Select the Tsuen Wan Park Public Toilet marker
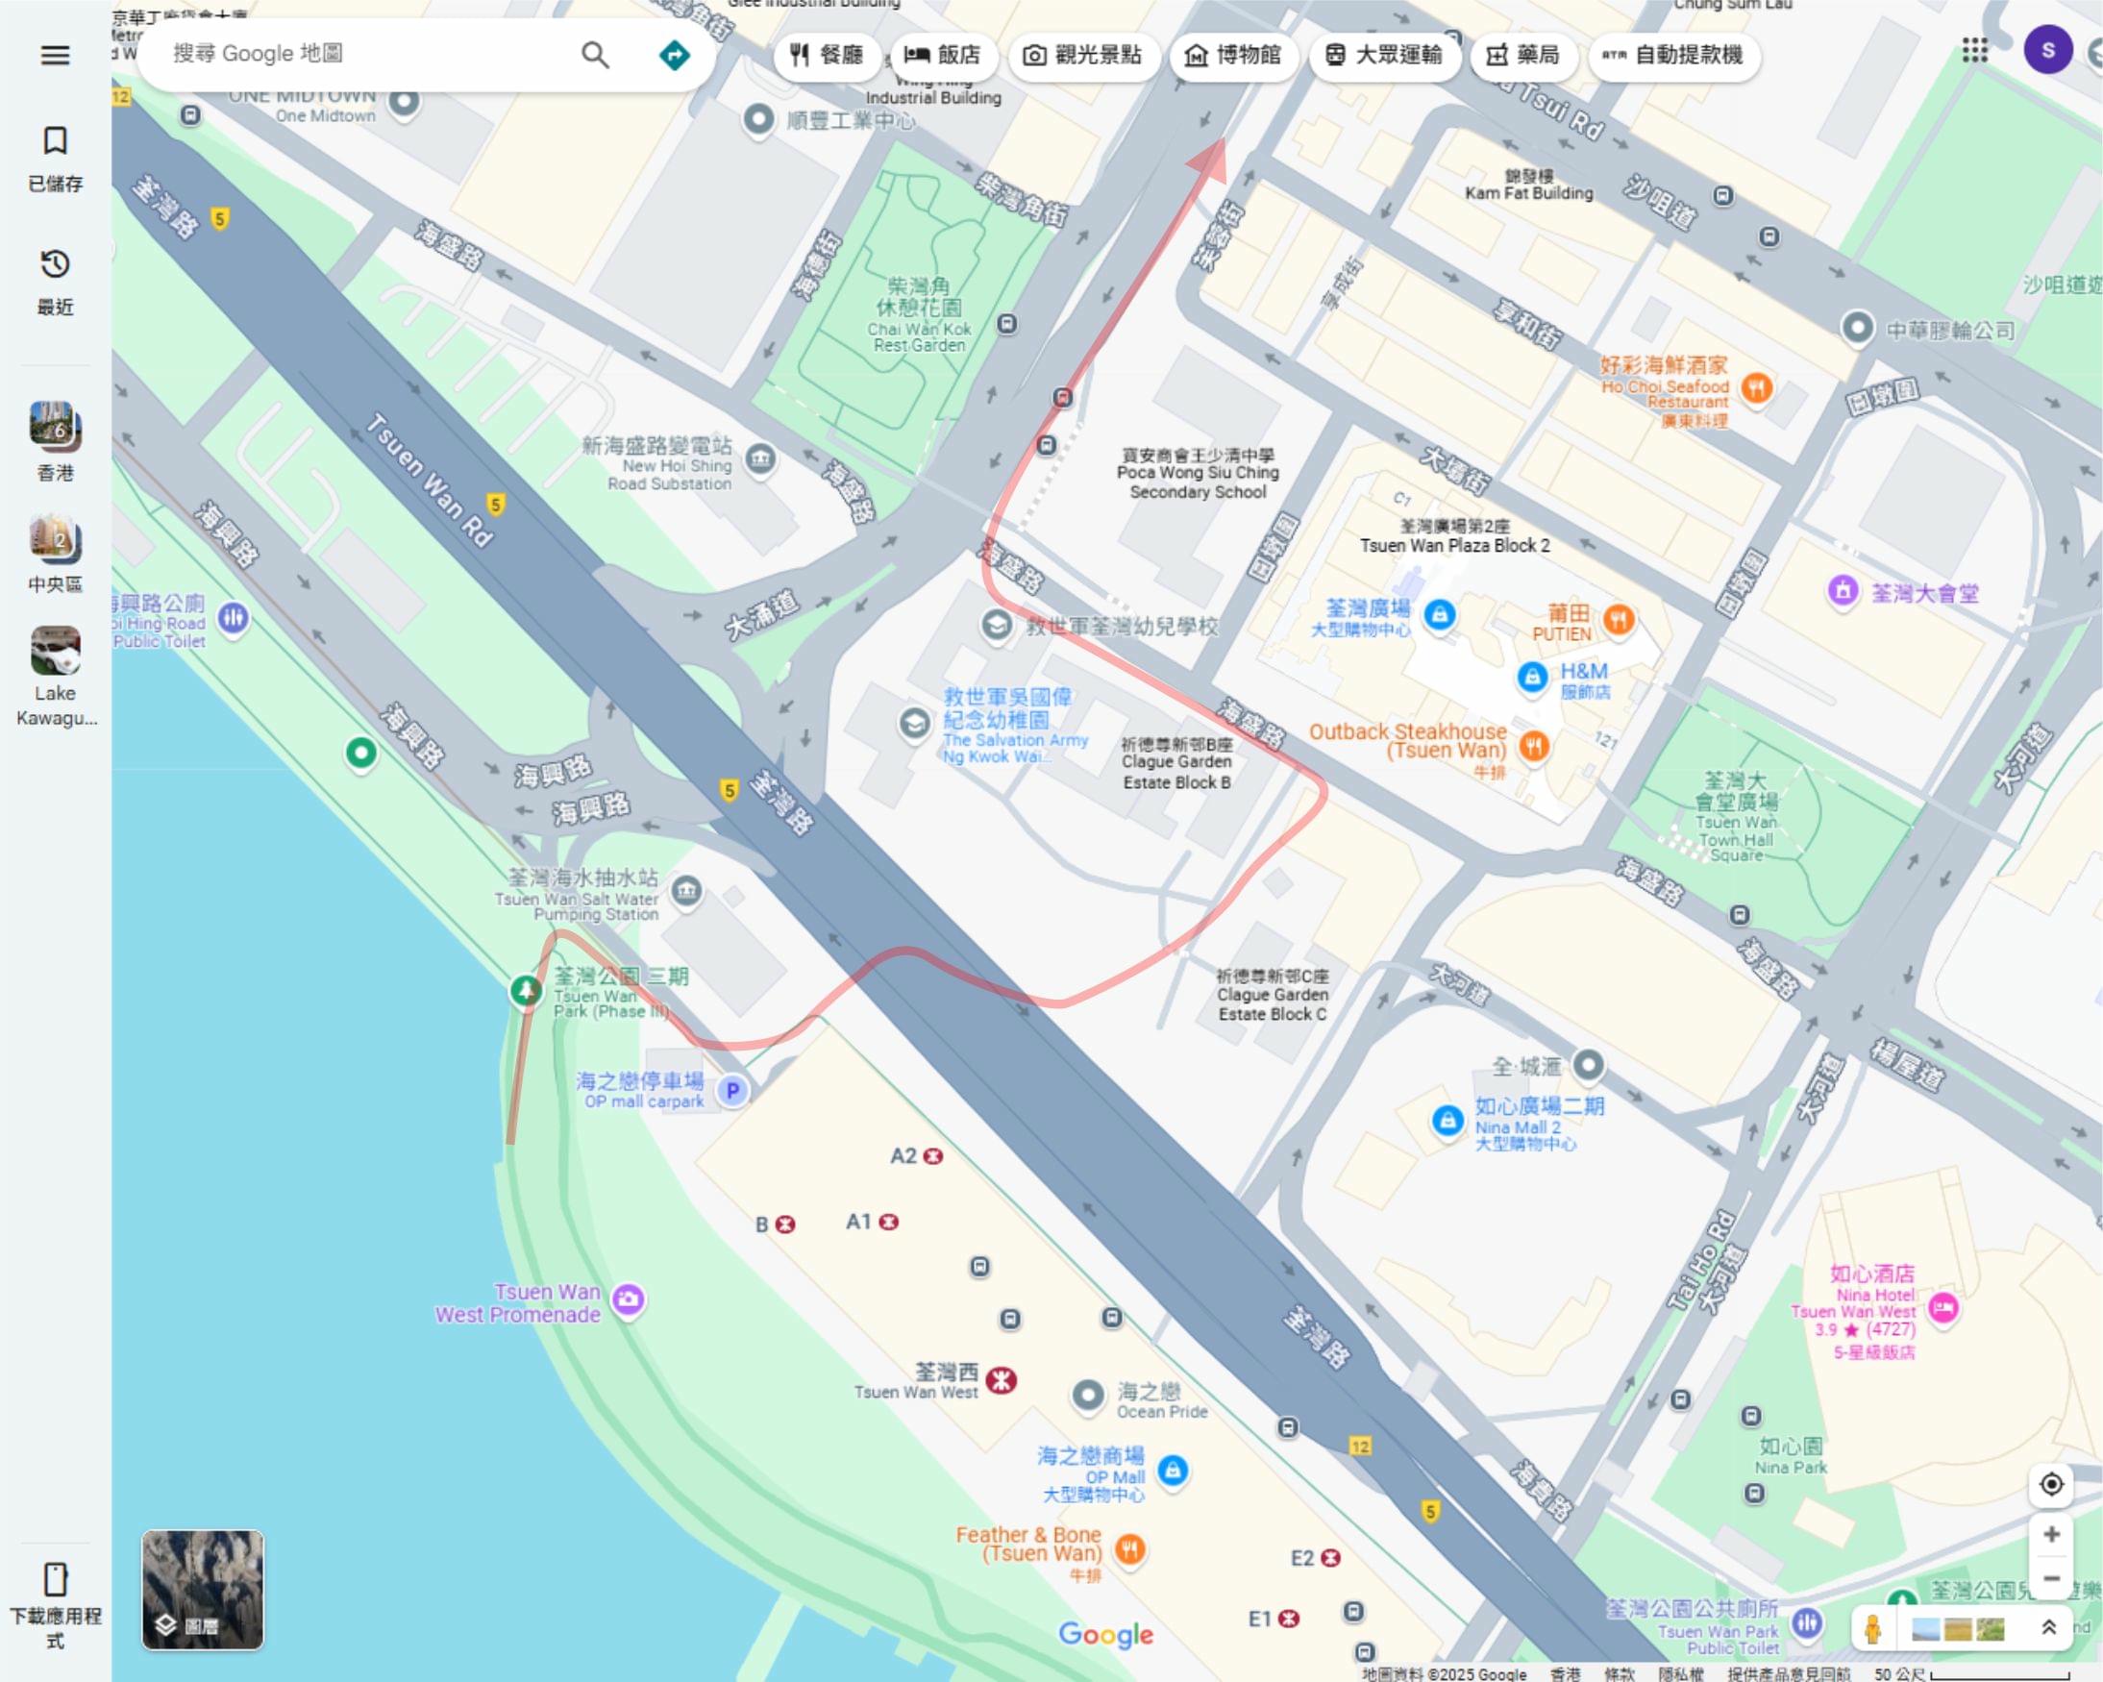The width and height of the screenshot is (2103, 1682). (1808, 1622)
